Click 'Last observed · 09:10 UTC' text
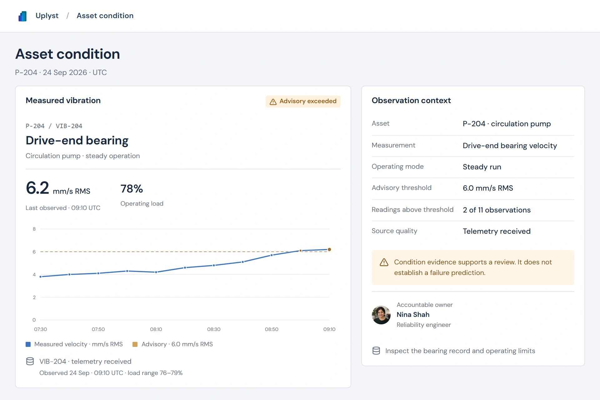The height and width of the screenshot is (400, 600). tap(63, 208)
